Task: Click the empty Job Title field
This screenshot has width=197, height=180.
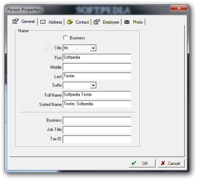Action: [97, 130]
